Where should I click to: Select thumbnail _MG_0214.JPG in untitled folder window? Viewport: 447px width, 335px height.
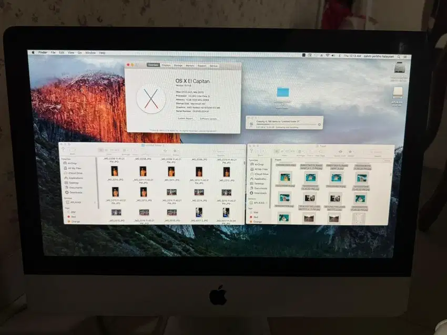199,193
